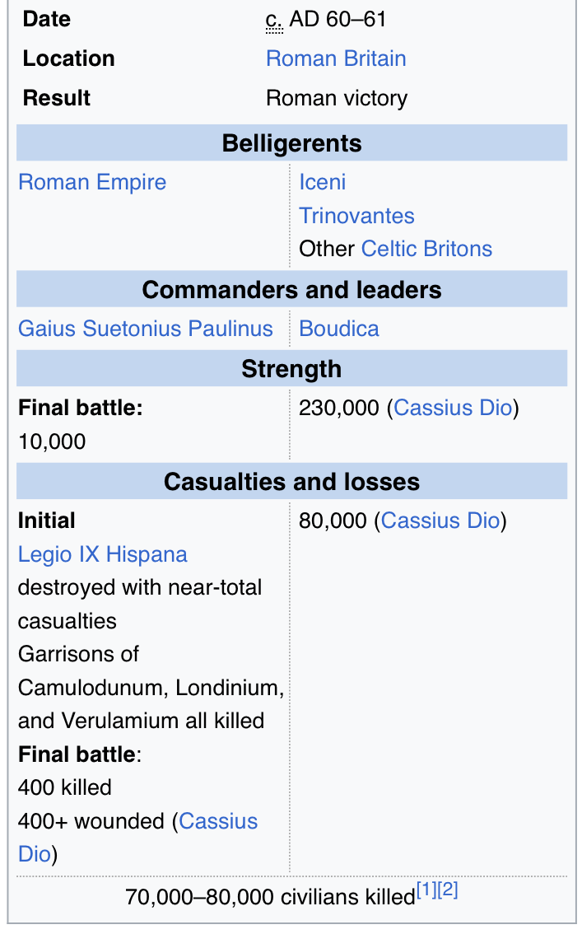Click the circa abbreviation before AD 60–61
Screen dimensions: 582x934
click(274, 21)
